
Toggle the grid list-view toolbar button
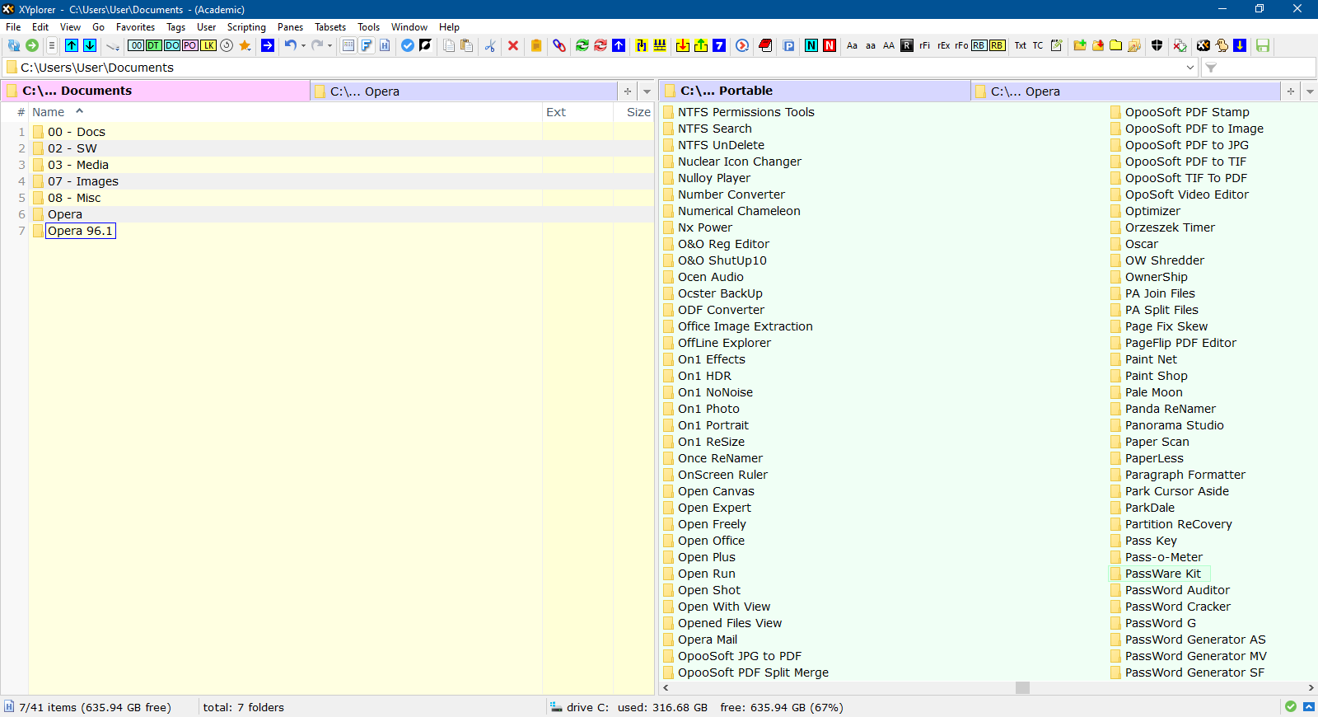[348, 45]
